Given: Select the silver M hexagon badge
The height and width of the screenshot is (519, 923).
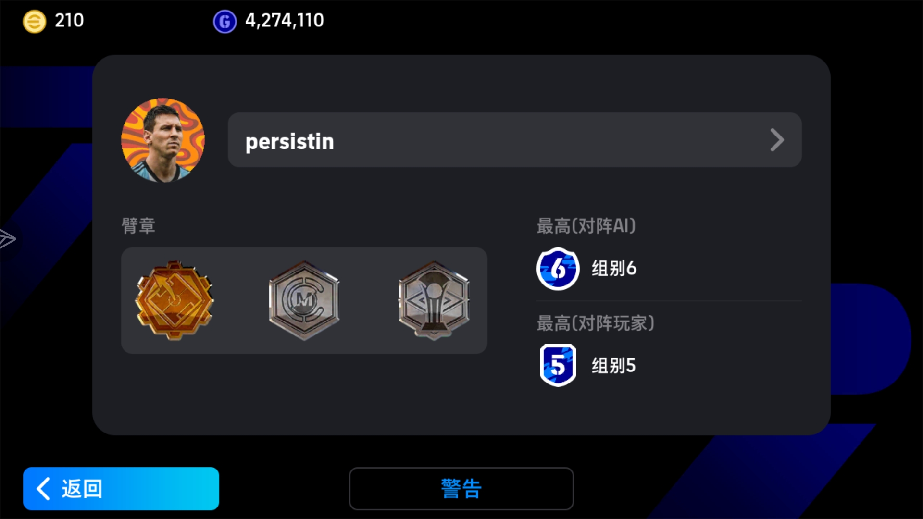Looking at the screenshot, I should point(304,301).
